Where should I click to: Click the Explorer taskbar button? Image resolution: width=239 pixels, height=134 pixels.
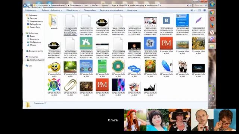pyautogui.click(x=212, y=46)
